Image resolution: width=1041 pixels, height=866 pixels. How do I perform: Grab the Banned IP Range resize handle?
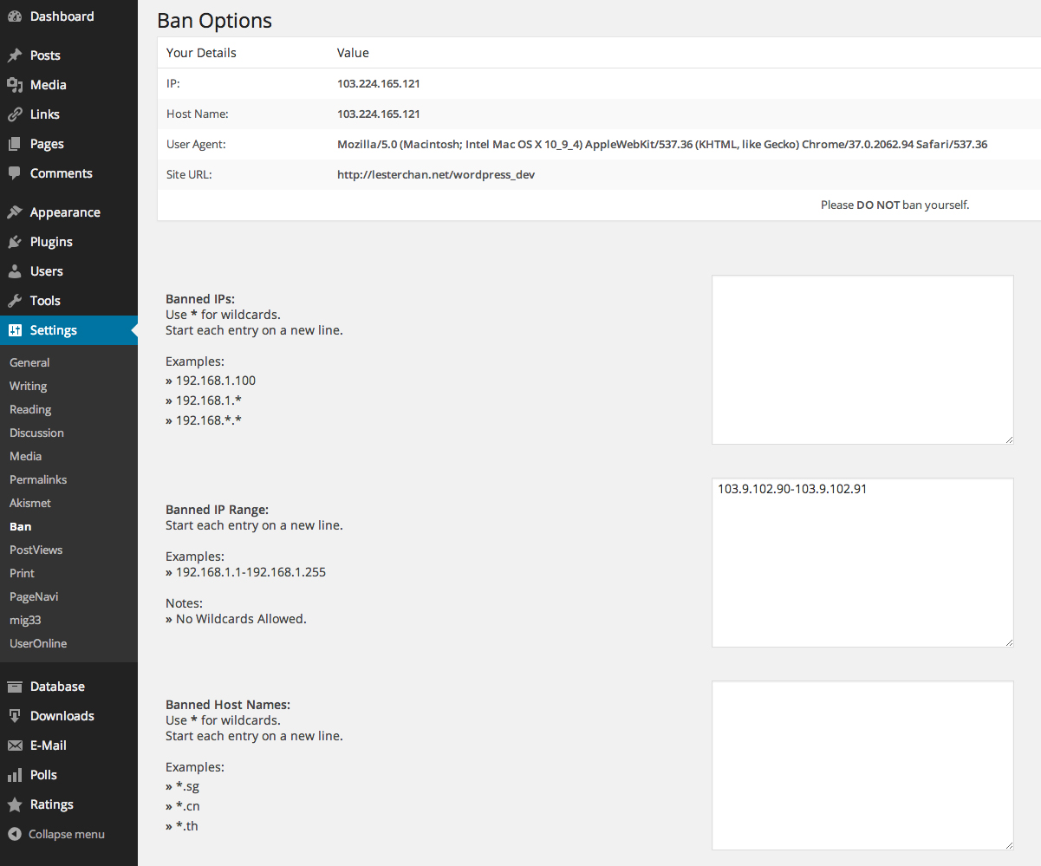pos(1009,642)
